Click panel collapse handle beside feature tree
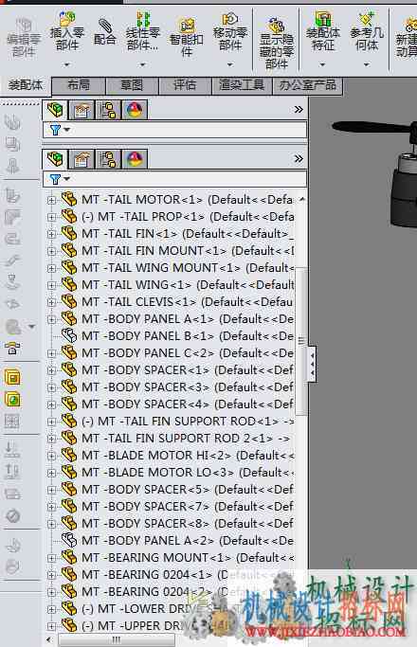The image size is (417, 647). [x=312, y=364]
